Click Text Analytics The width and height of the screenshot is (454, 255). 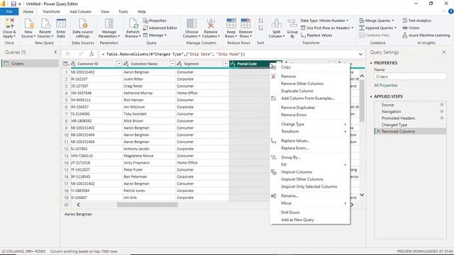[x=417, y=21]
